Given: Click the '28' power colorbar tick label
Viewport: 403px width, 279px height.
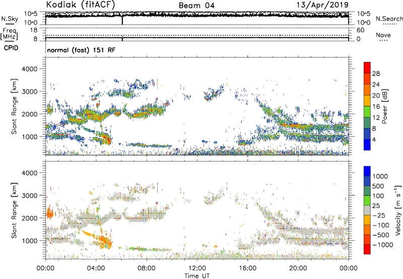Looking at the screenshot, I should point(376,74).
